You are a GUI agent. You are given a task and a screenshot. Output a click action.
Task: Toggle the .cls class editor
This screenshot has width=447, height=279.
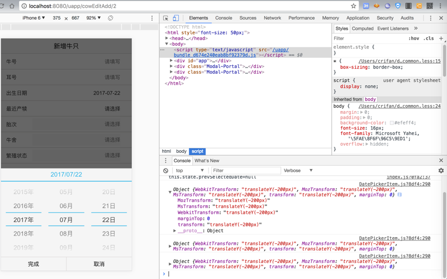429,38
